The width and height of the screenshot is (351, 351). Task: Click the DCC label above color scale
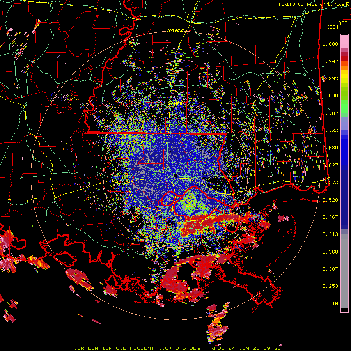point(342,23)
